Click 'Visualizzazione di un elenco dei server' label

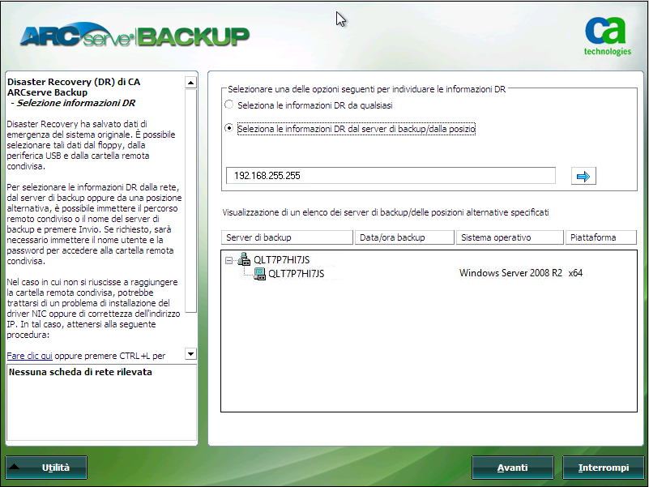[x=386, y=212]
